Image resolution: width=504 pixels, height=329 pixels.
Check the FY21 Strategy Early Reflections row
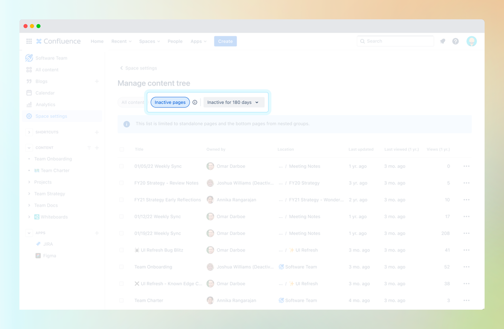coord(122,200)
